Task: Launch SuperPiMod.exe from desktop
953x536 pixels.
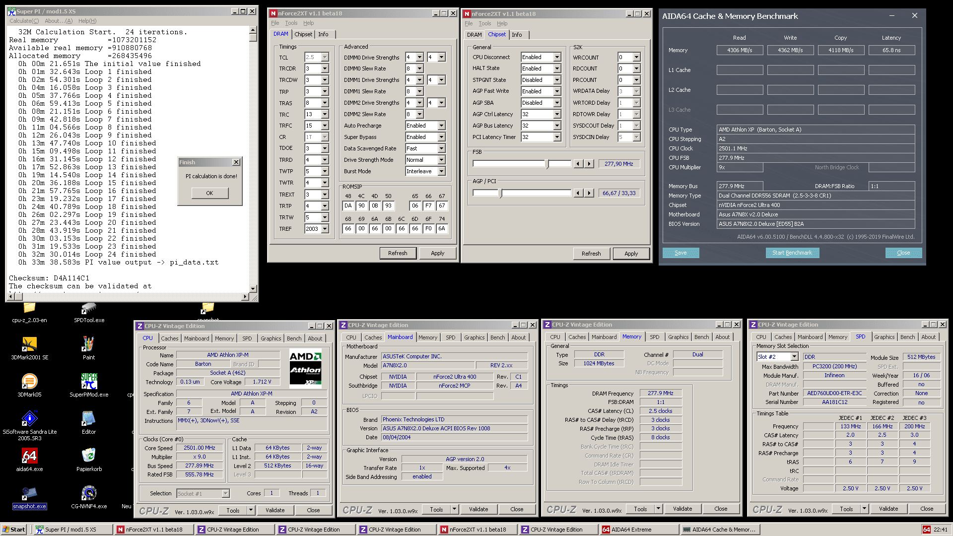Action: pos(89,381)
